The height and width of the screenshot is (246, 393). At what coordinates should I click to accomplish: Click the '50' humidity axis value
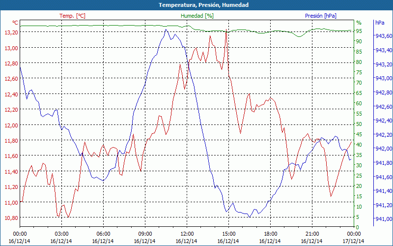pyautogui.click(x=359, y=124)
